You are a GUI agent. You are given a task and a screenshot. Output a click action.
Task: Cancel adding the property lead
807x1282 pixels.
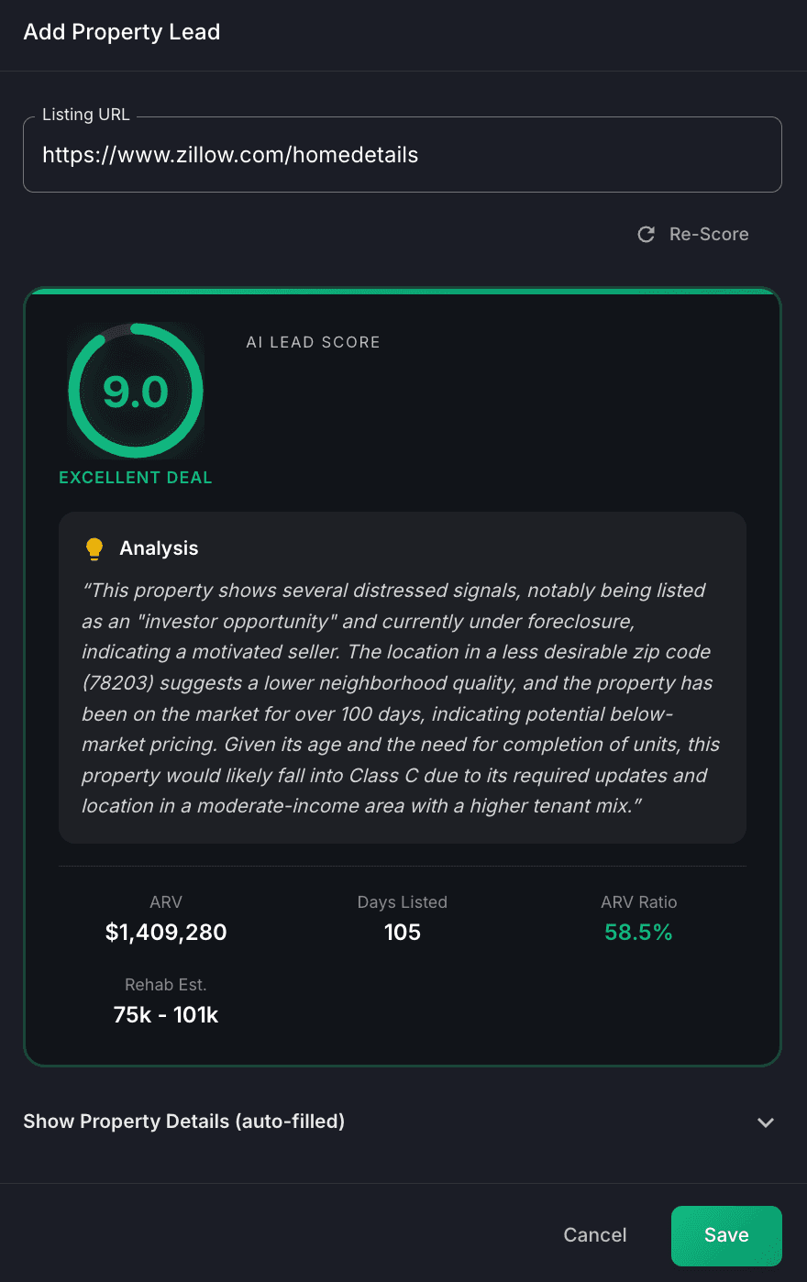[x=594, y=1235]
